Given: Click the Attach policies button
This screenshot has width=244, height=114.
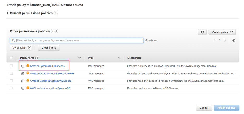Looking at the screenshot, I should click(227, 108).
